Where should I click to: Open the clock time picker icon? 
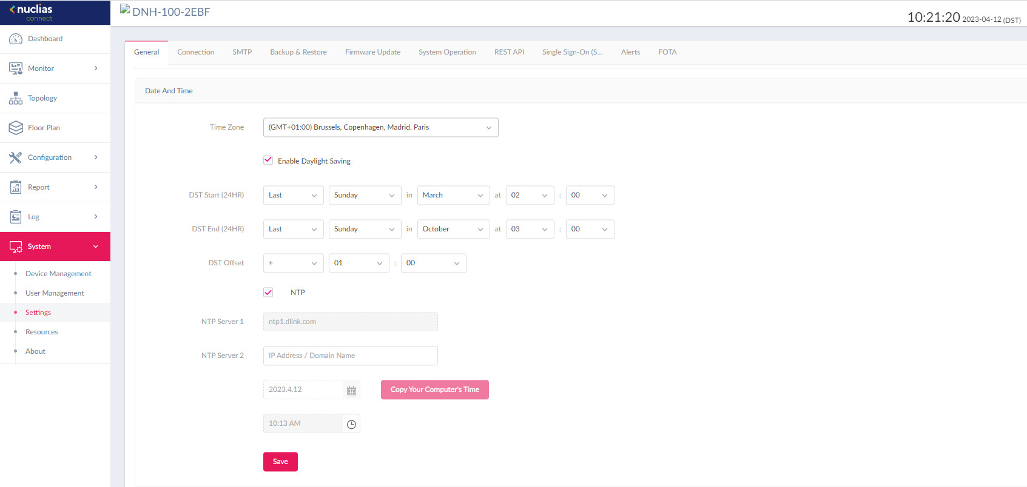[351, 424]
